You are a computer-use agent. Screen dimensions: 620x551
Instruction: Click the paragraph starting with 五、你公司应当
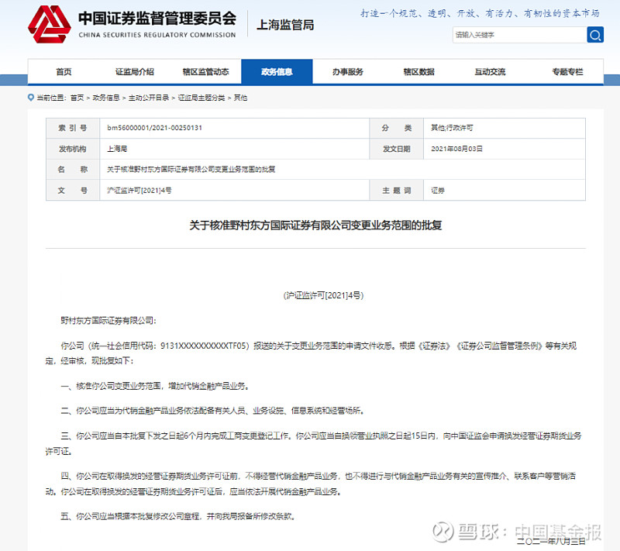178,516
